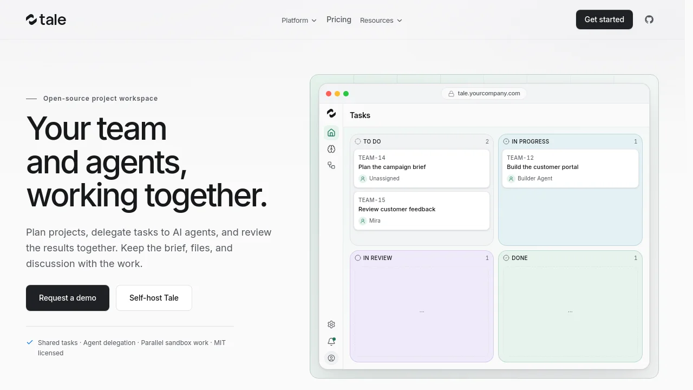The image size is (693, 390).
Task: Open the GitHub icon link
Action: tap(649, 19)
